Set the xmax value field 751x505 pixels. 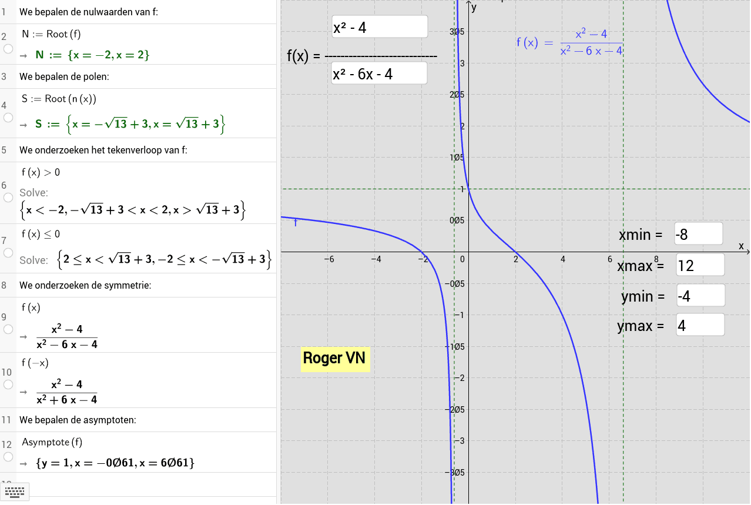pyautogui.click(x=700, y=265)
